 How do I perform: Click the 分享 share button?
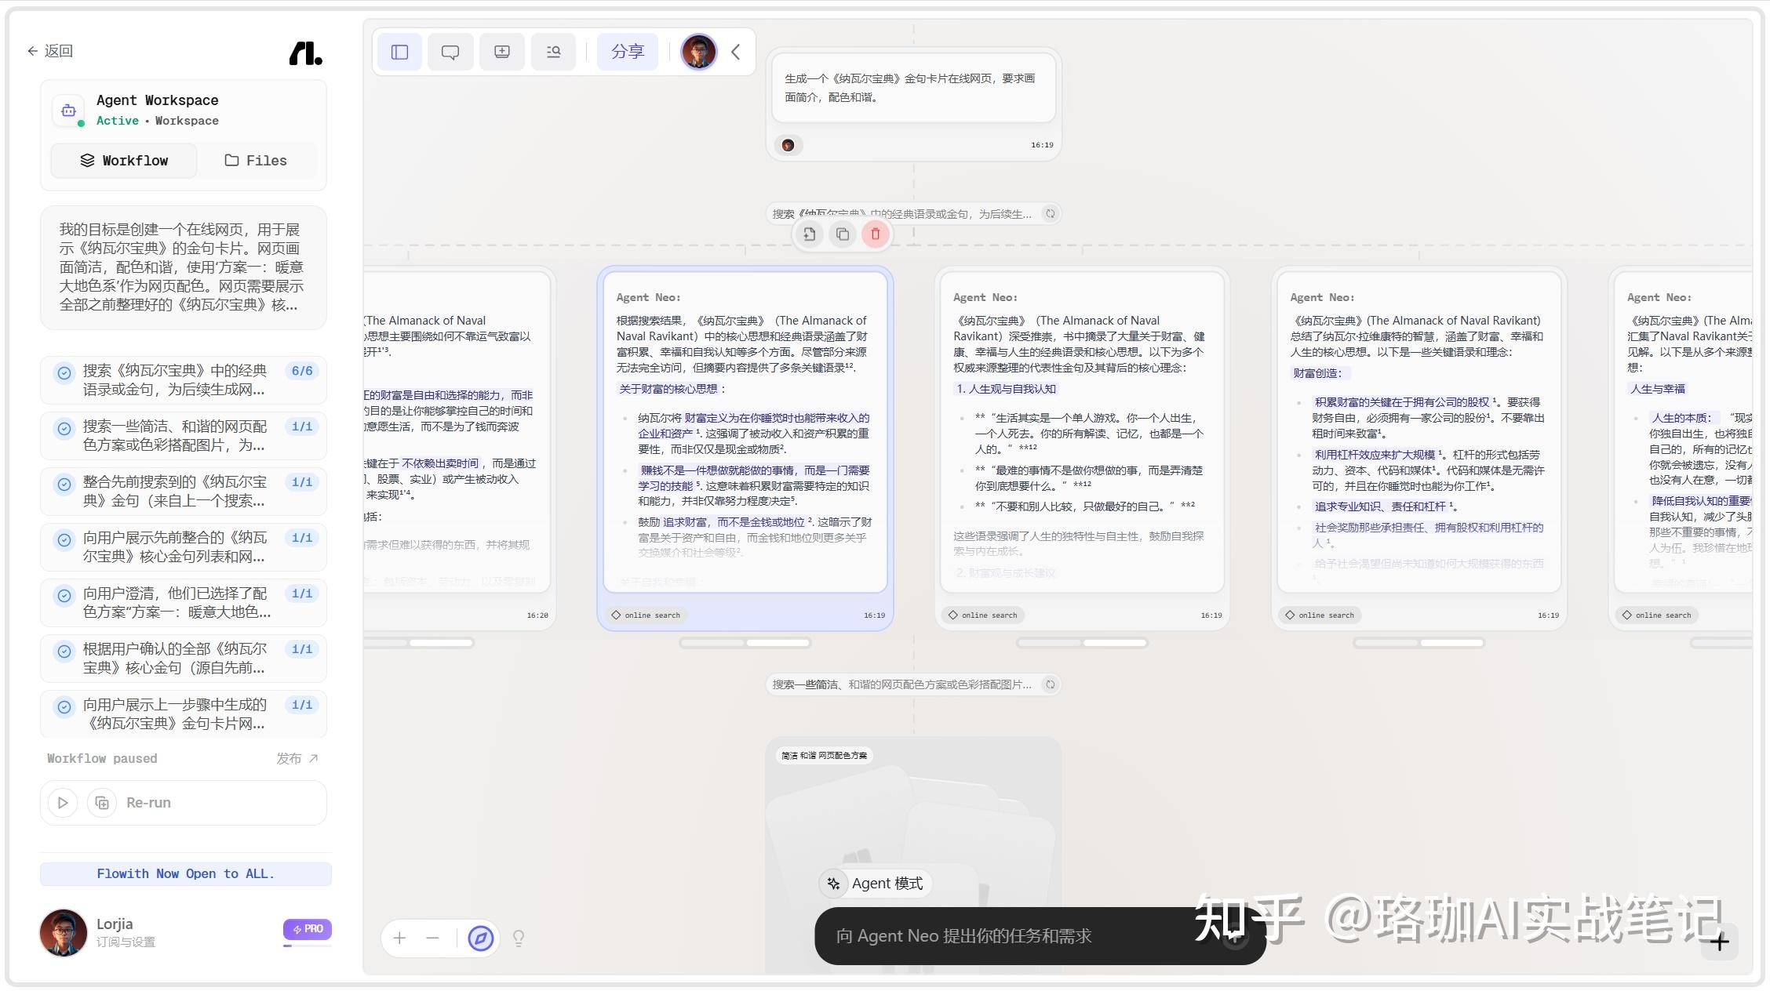tap(627, 51)
